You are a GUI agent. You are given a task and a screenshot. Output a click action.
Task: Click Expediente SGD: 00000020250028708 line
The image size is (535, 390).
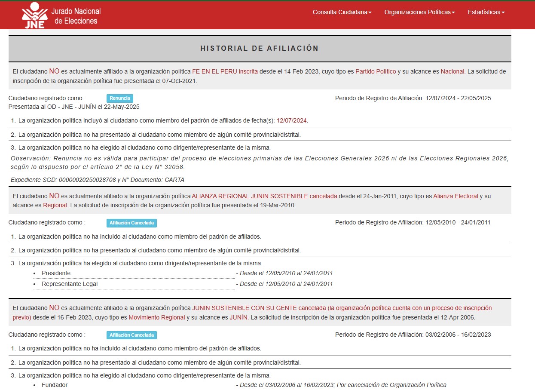(x=98, y=180)
